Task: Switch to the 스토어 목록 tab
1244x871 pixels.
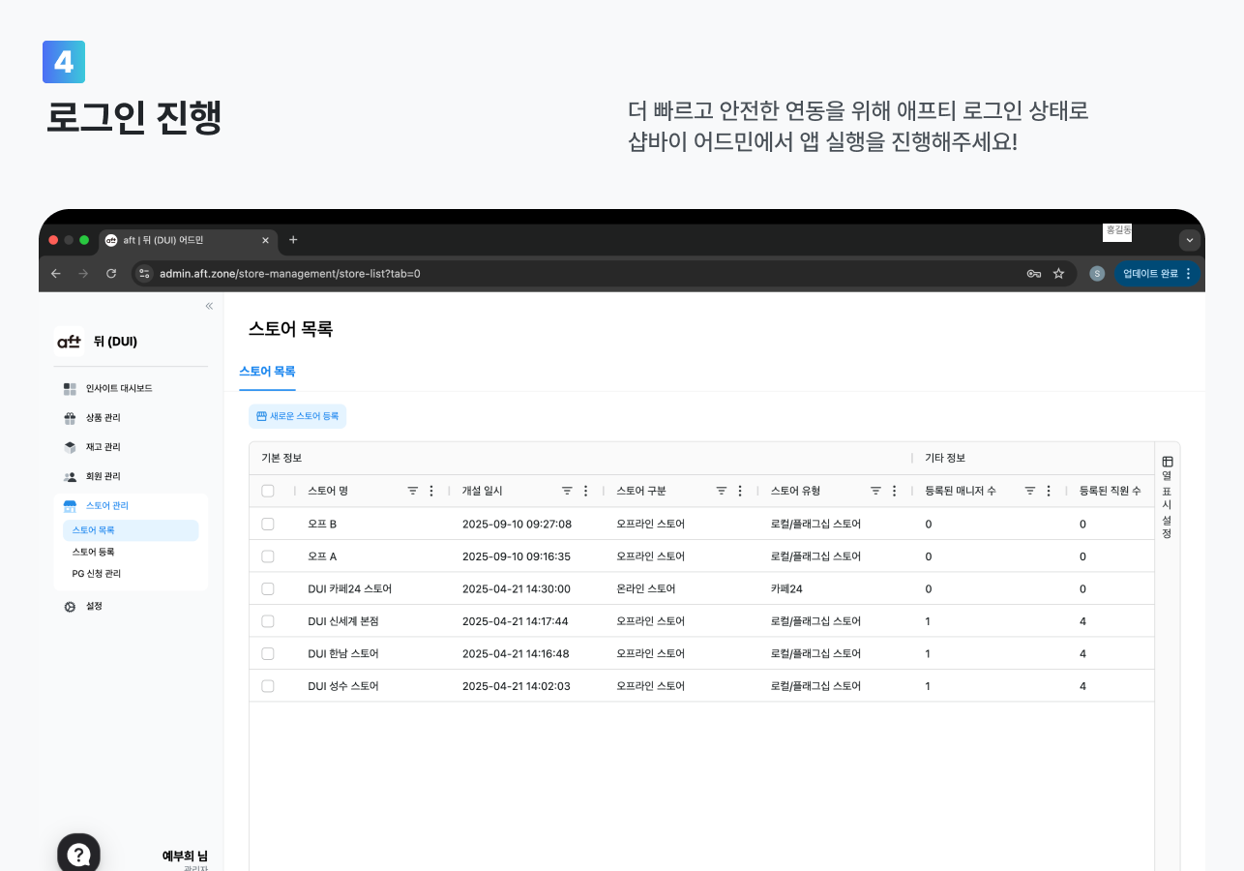Action: coord(267,372)
